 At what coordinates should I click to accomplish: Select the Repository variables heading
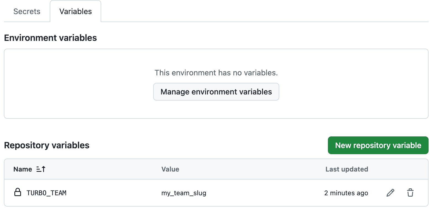pos(46,145)
